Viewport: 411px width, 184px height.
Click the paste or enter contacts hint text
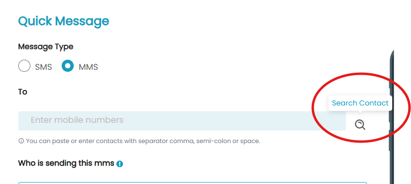[143, 141]
